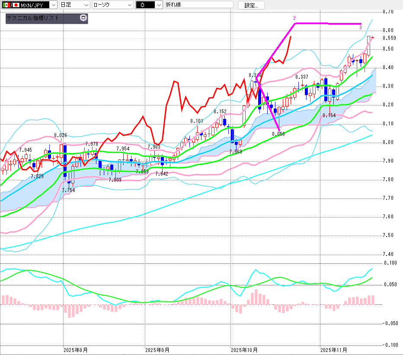The height and width of the screenshot is (355, 403).
Task: Click the current price 8.559 axis label
Action: click(x=389, y=38)
